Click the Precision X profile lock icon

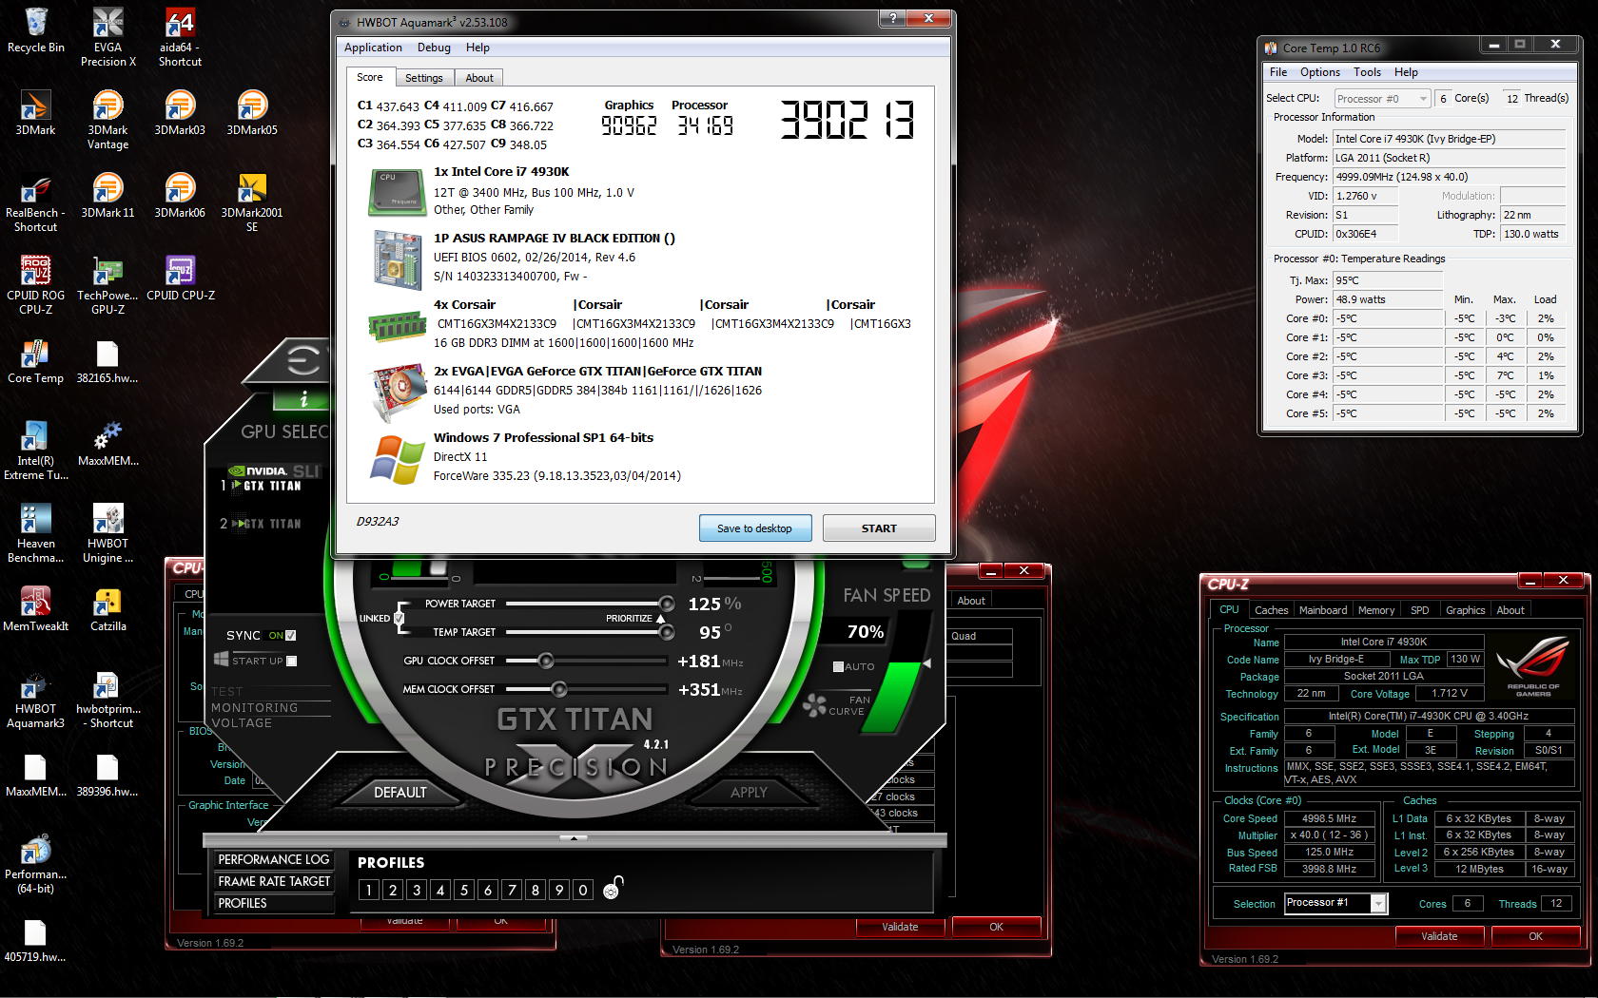click(614, 888)
